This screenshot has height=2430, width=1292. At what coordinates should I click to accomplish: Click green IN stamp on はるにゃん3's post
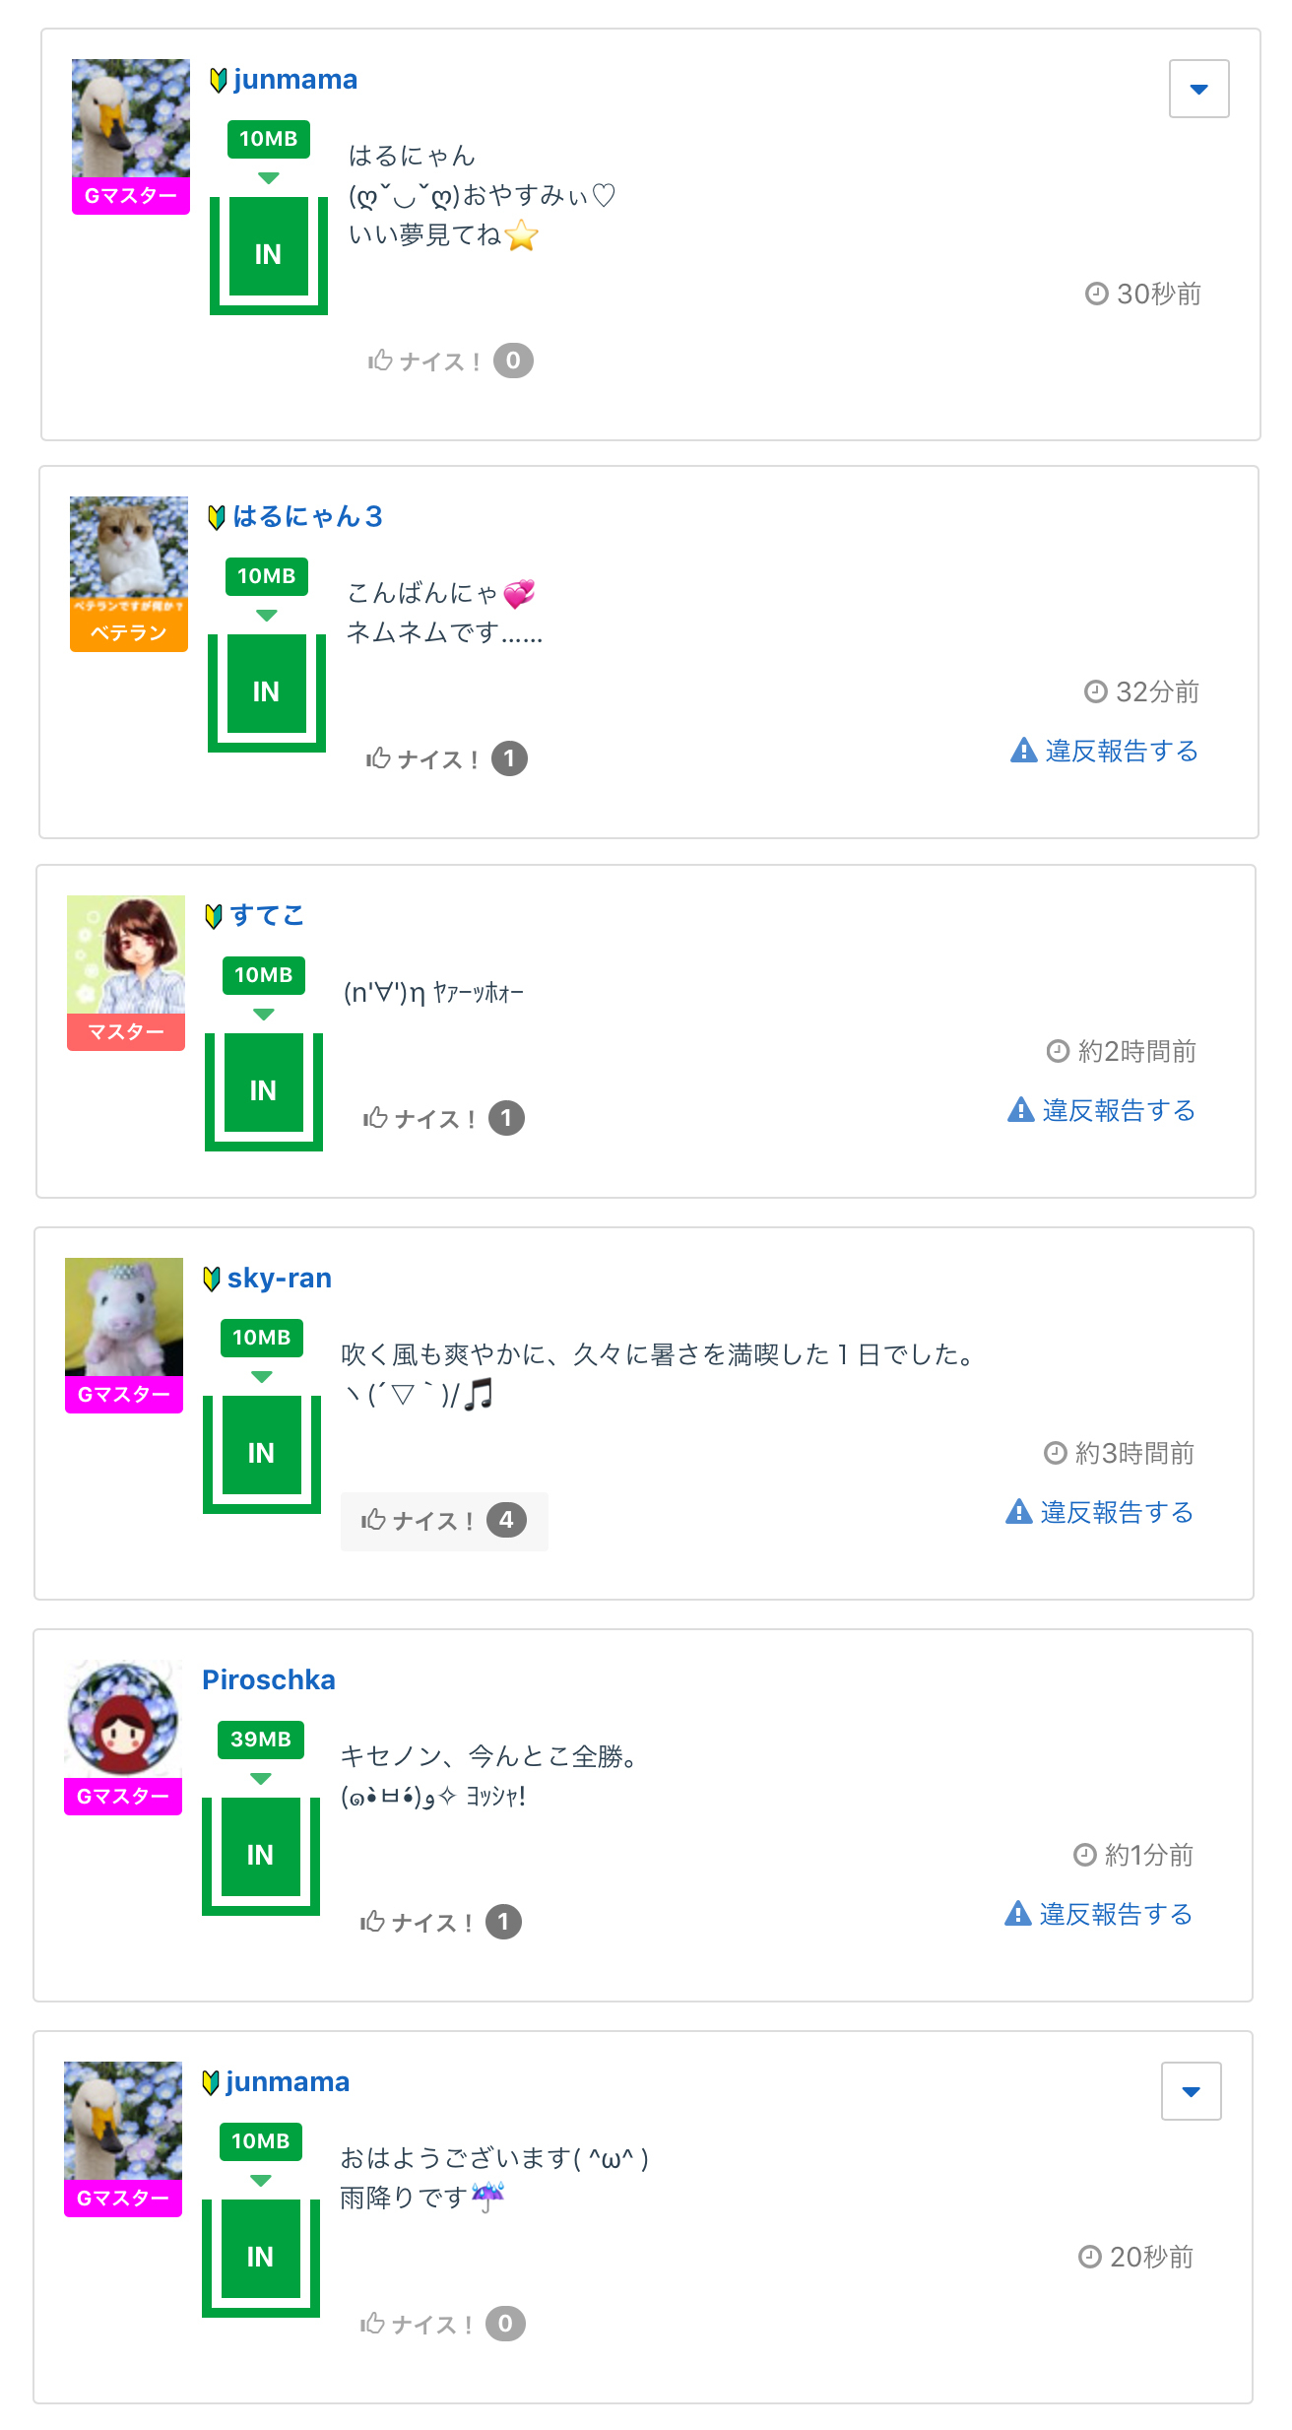[x=267, y=691]
